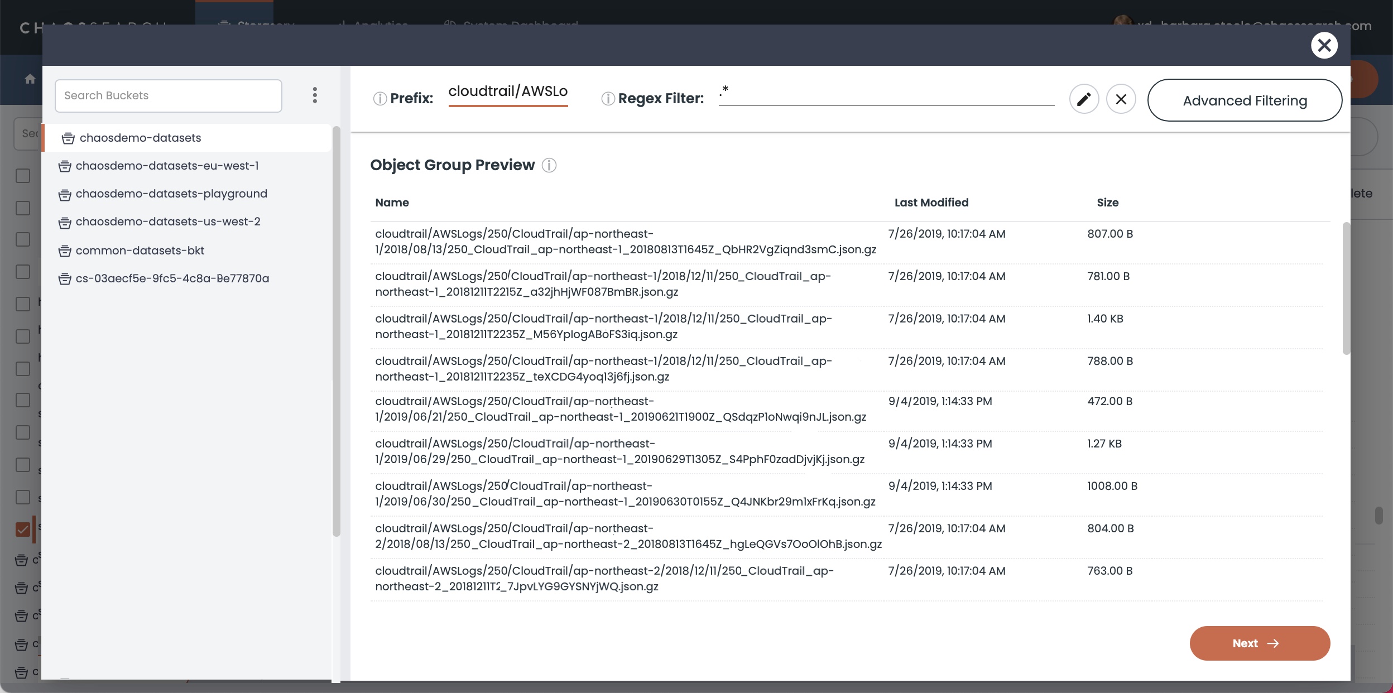This screenshot has height=693, width=1393.
Task: Click the Next button
Action: pos(1259,643)
